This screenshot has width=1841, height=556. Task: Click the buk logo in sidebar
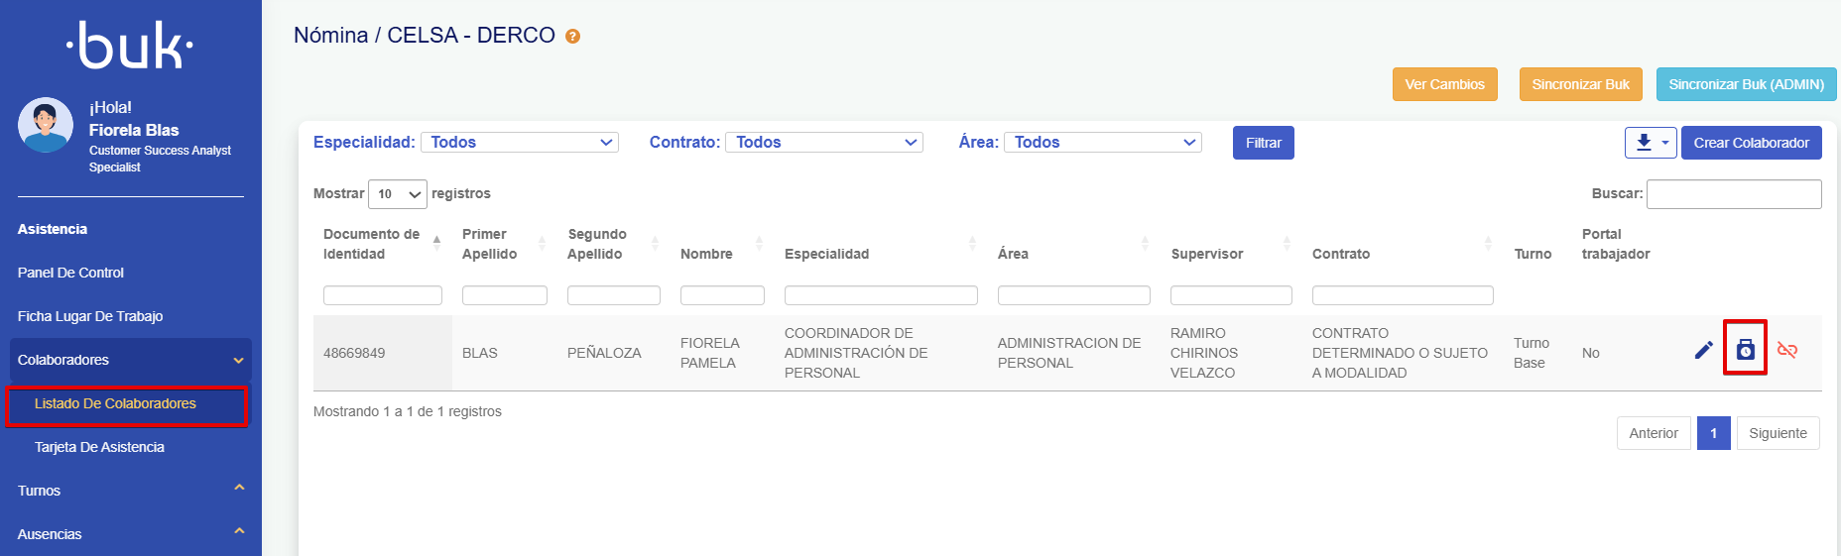[x=130, y=46]
